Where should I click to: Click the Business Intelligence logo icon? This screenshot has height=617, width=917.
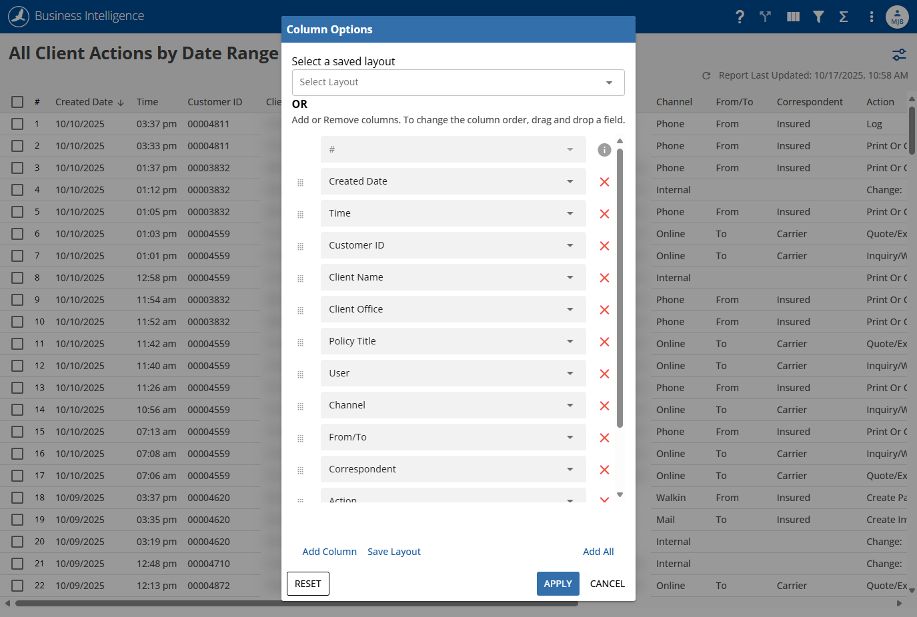coord(19,16)
